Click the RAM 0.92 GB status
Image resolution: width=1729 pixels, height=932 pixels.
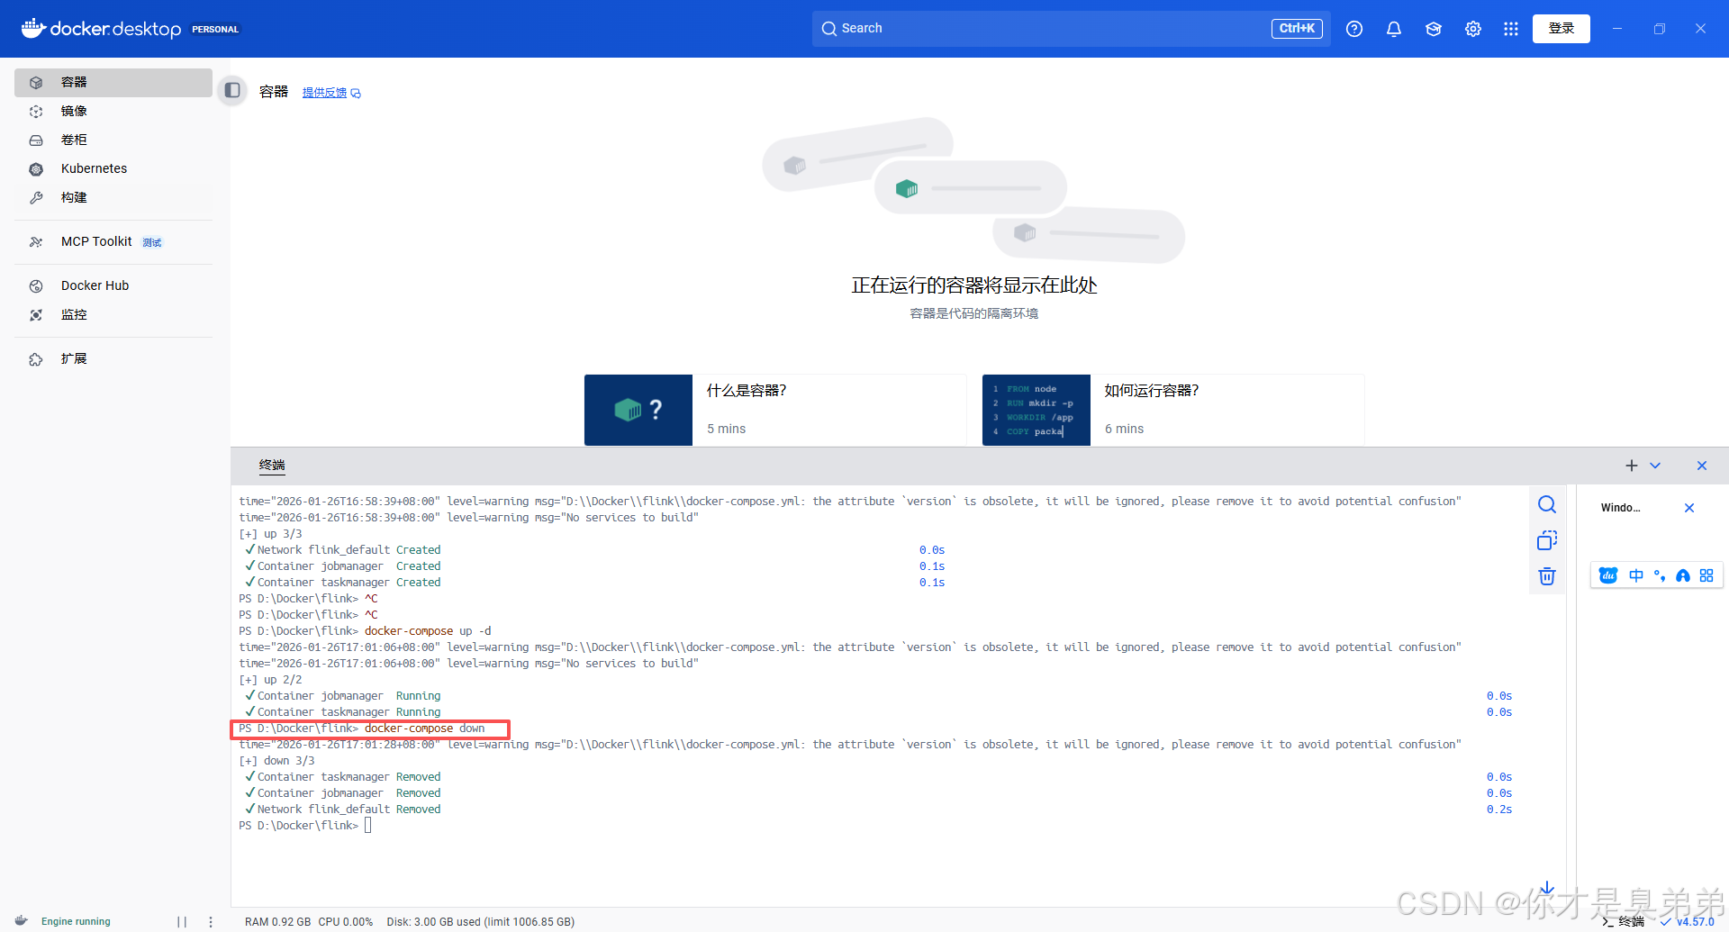(x=277, y=921)
